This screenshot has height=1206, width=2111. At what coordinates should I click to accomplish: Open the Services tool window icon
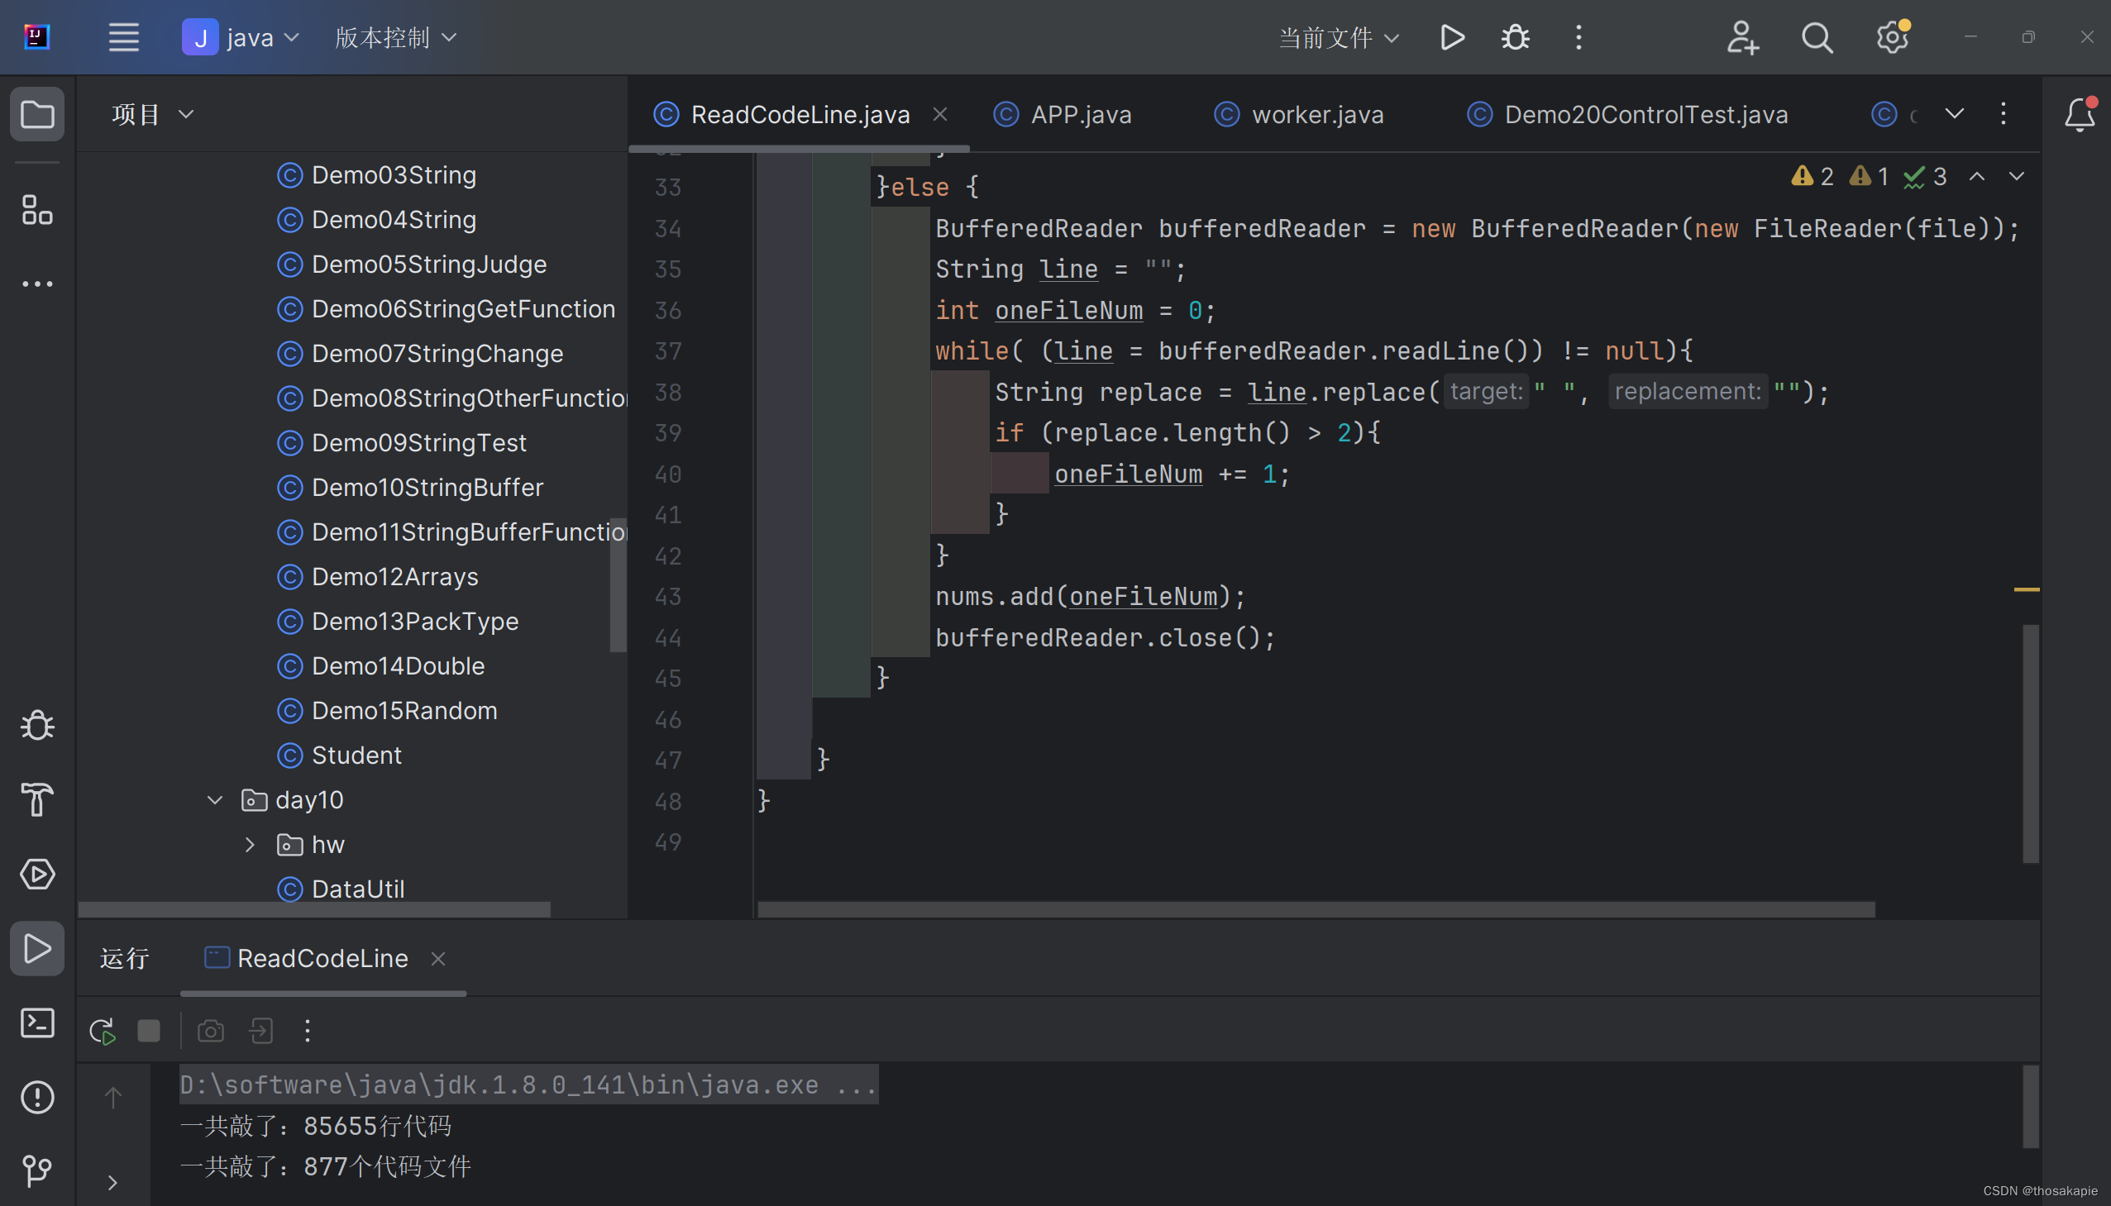pos(37,874)
